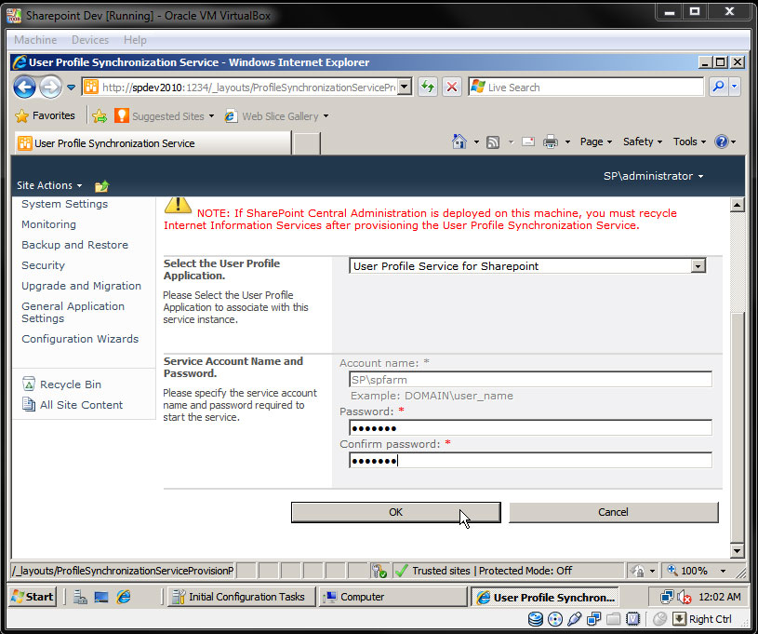Screen dimensions: 758x634
Task: Click the Home icon in command bar
Action: click(x=459, y=142)
